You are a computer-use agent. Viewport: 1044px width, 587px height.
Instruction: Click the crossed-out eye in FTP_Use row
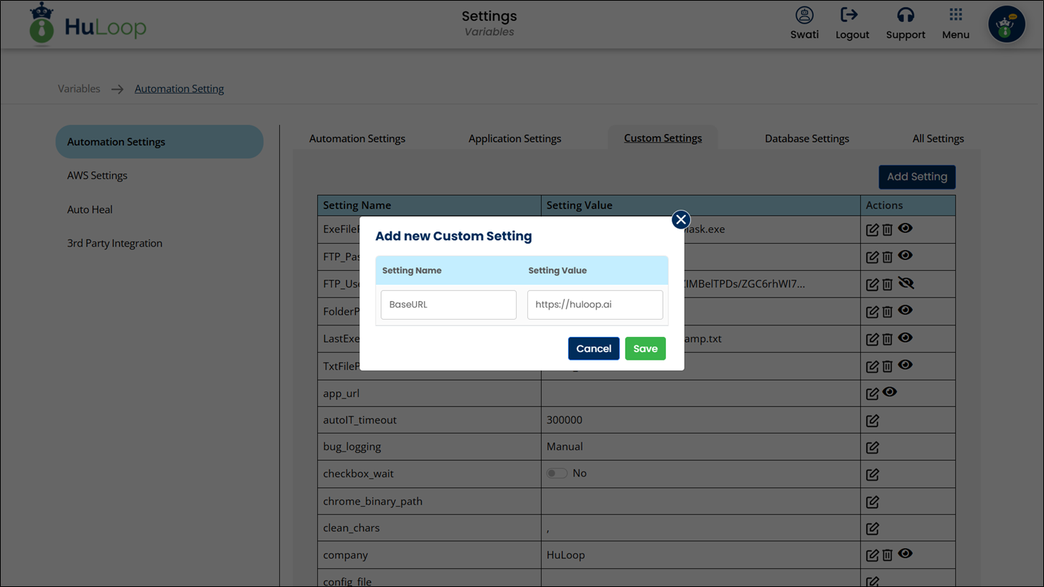(906, 283)
